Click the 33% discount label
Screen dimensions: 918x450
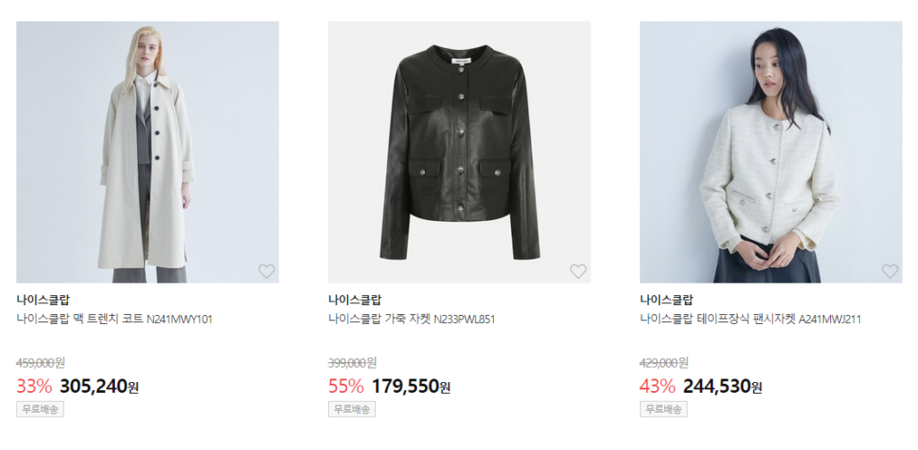(34, 386)
